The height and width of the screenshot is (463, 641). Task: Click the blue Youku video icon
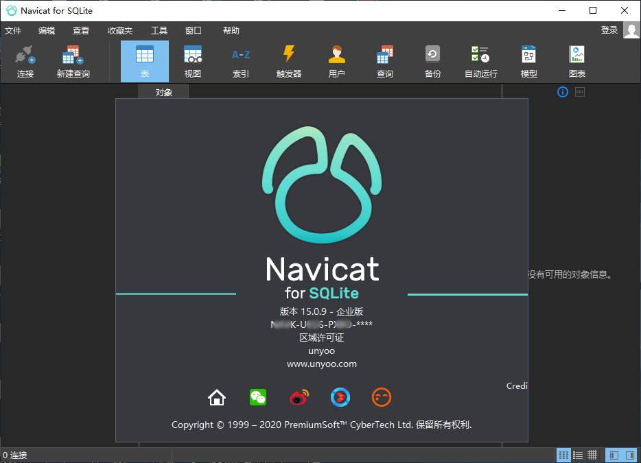(x=340, y=397)
